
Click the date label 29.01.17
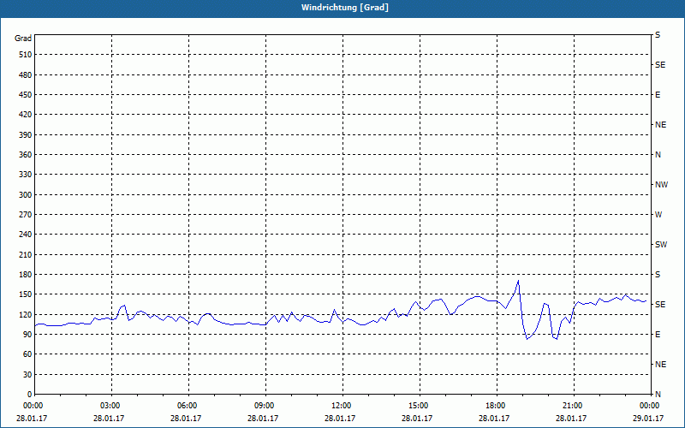click(x=648, y=418)
